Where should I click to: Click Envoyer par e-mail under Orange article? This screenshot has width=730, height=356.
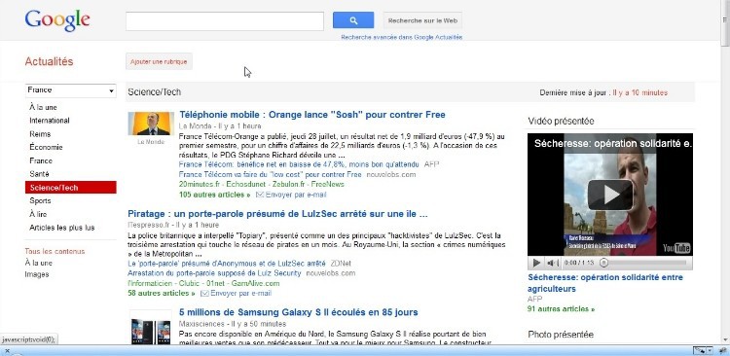tap(296, 195)
